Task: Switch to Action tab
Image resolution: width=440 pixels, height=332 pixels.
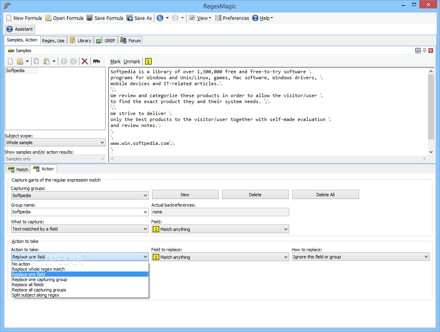Action: coord(44,169)
